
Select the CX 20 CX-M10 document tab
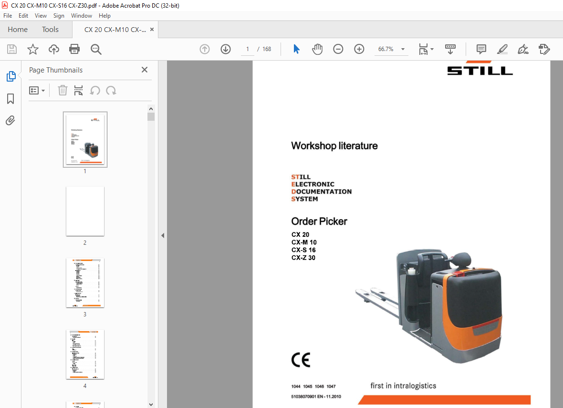tap(115, 30)
